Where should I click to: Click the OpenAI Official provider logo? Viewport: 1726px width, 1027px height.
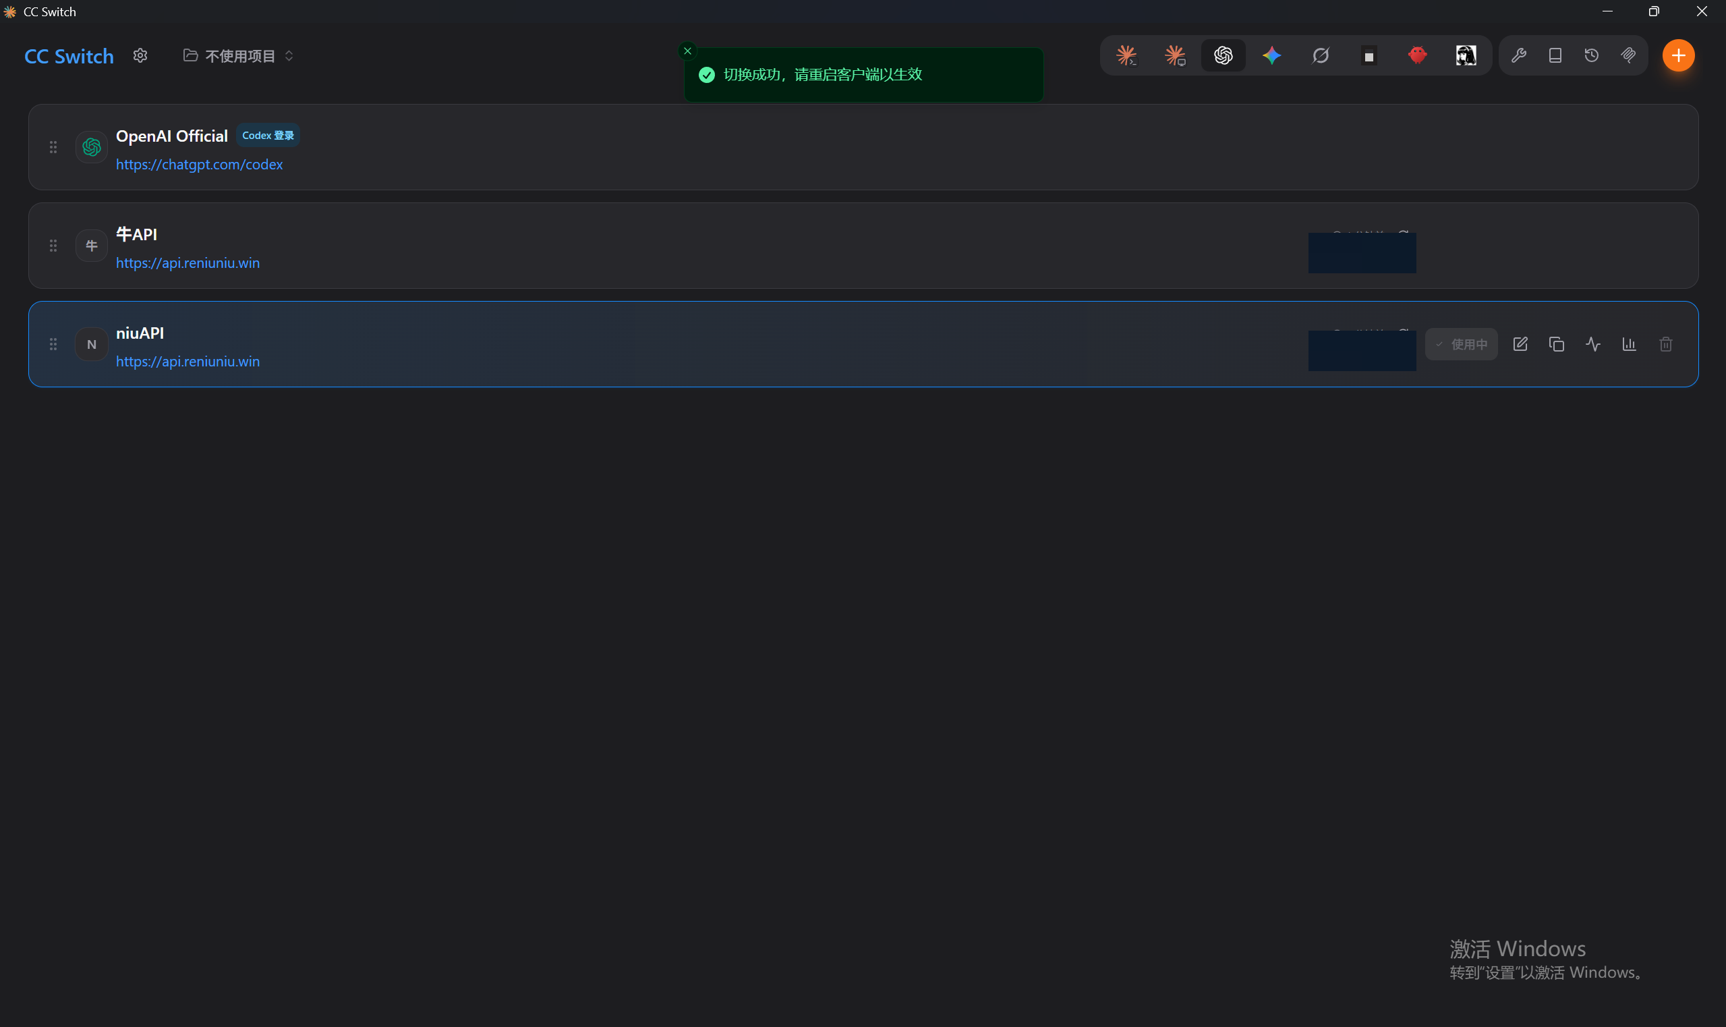coord(91,147)
